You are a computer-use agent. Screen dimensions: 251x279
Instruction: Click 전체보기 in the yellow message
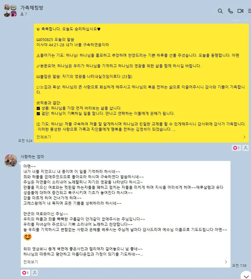[x=44, y=137]
